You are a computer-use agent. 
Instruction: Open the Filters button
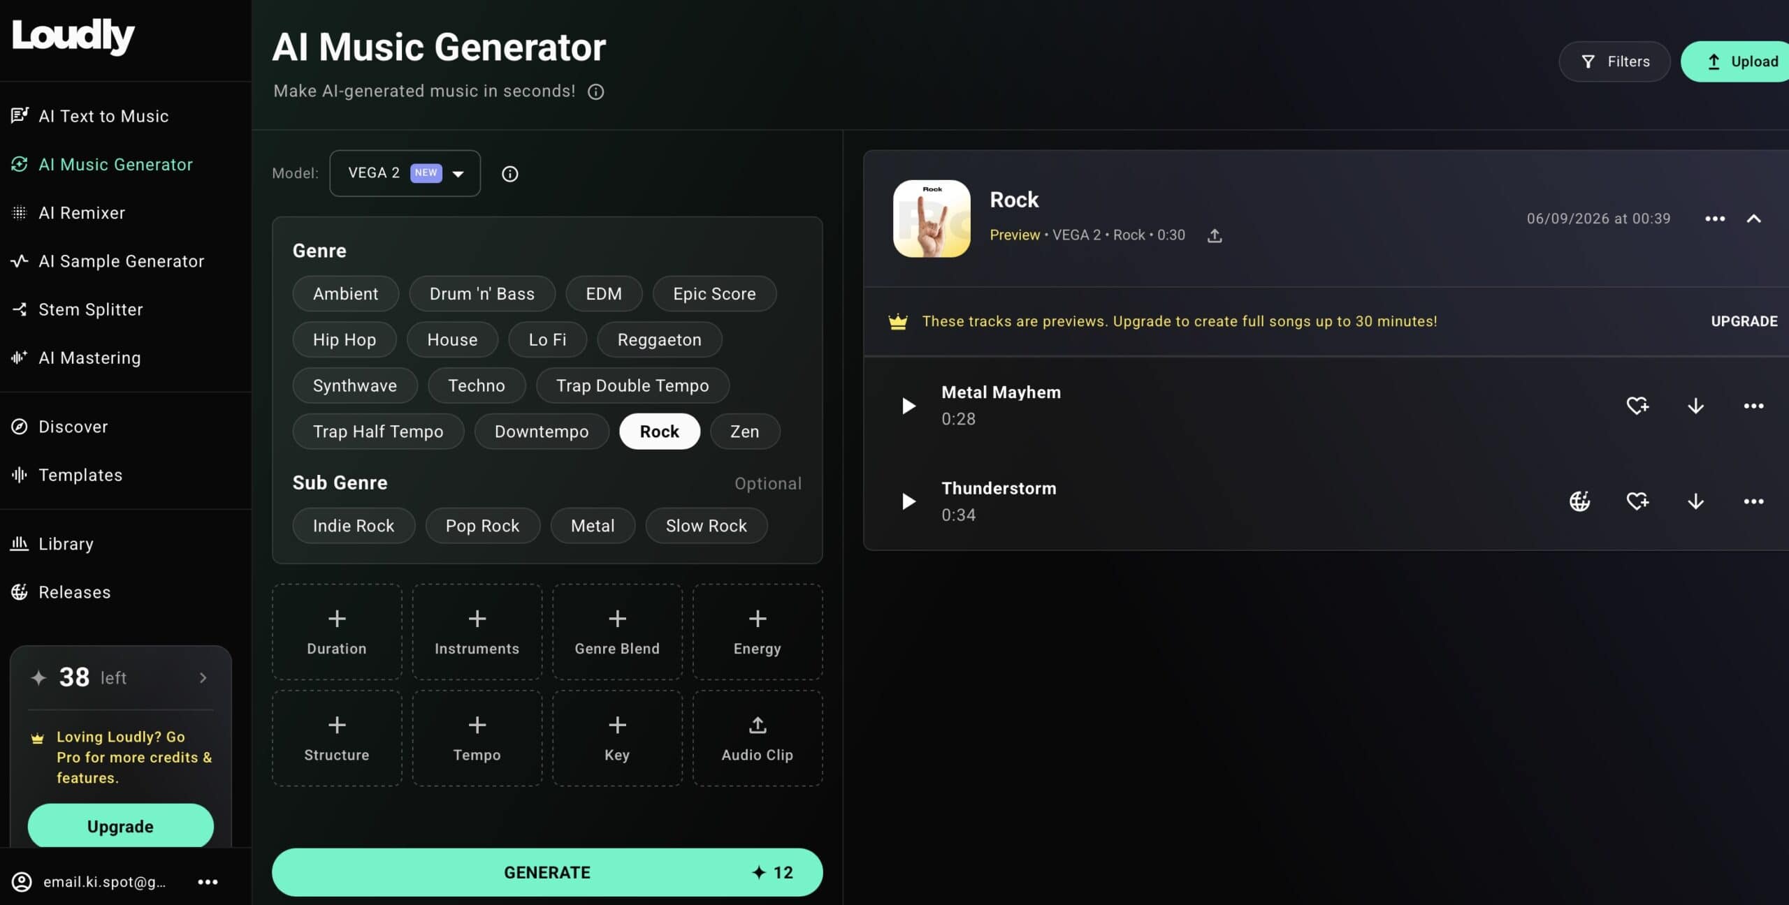point(1614,61)
